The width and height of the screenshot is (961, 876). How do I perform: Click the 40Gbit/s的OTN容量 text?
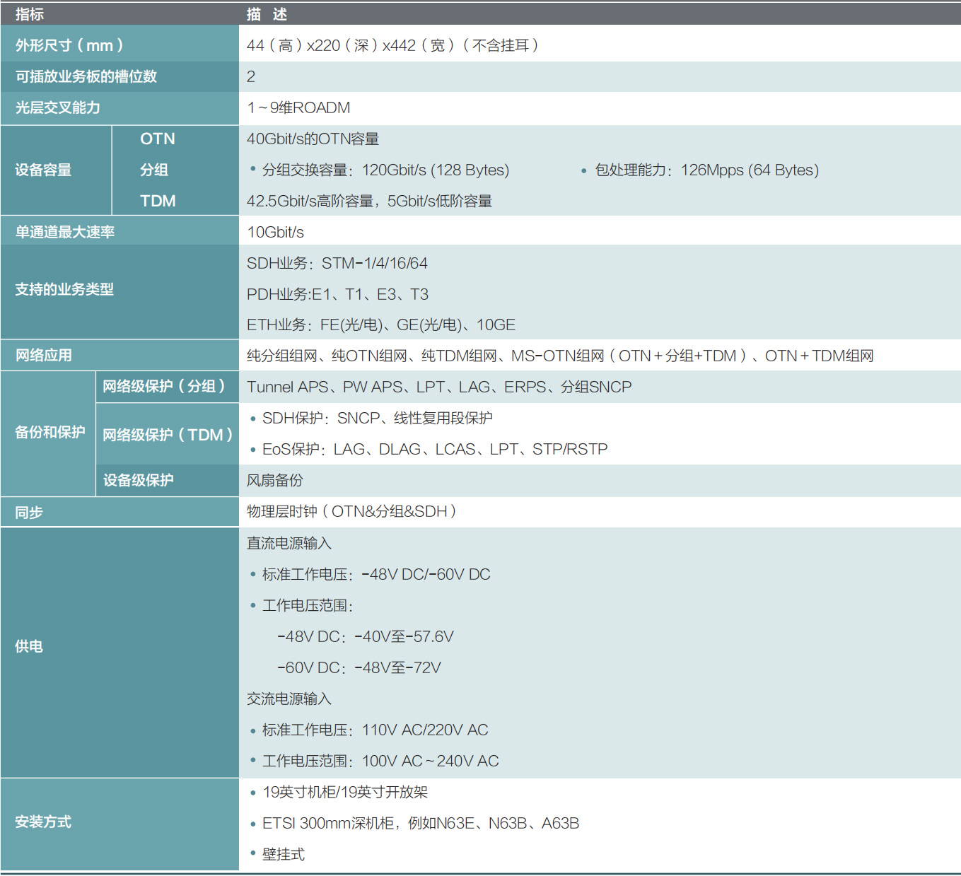[x=313, y=139]
